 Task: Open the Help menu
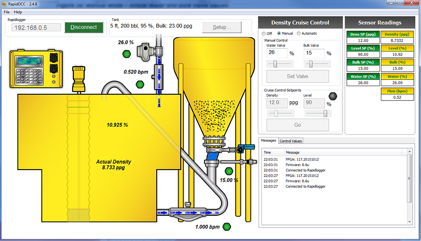pyautogui.click(x=18, y=12)
